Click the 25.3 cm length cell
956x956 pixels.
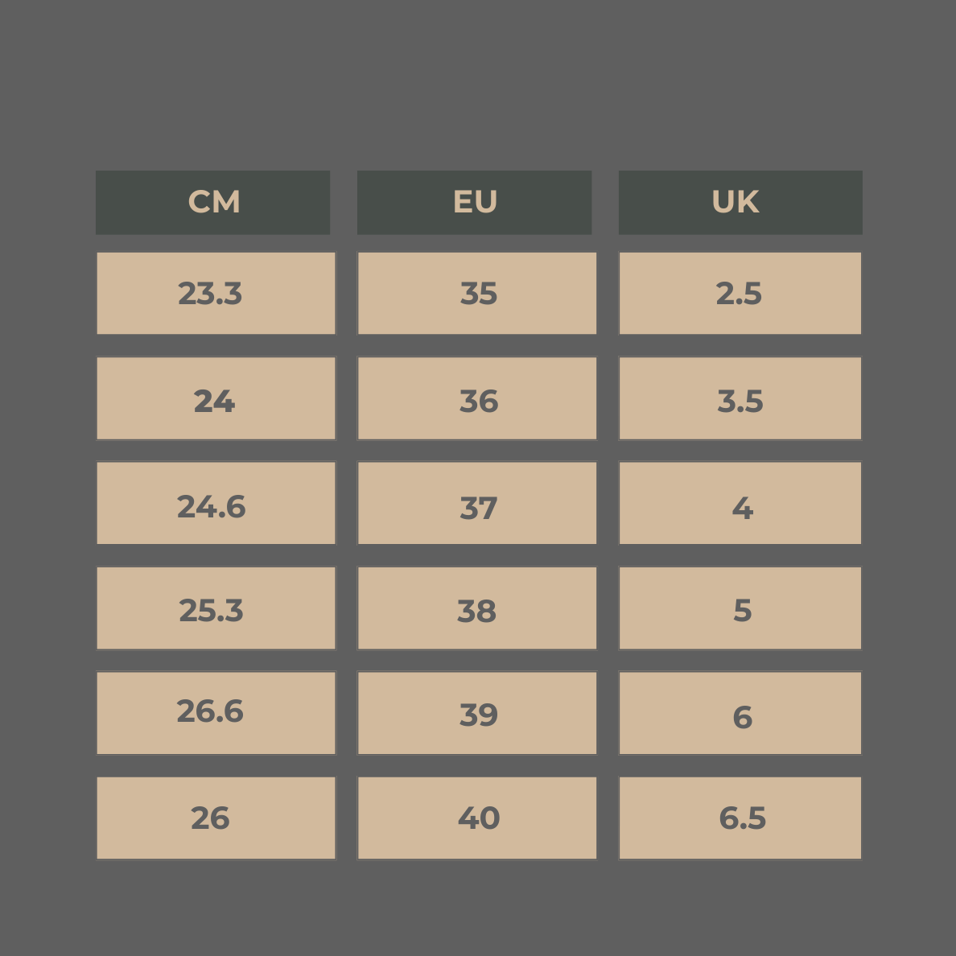coord(216,608)
